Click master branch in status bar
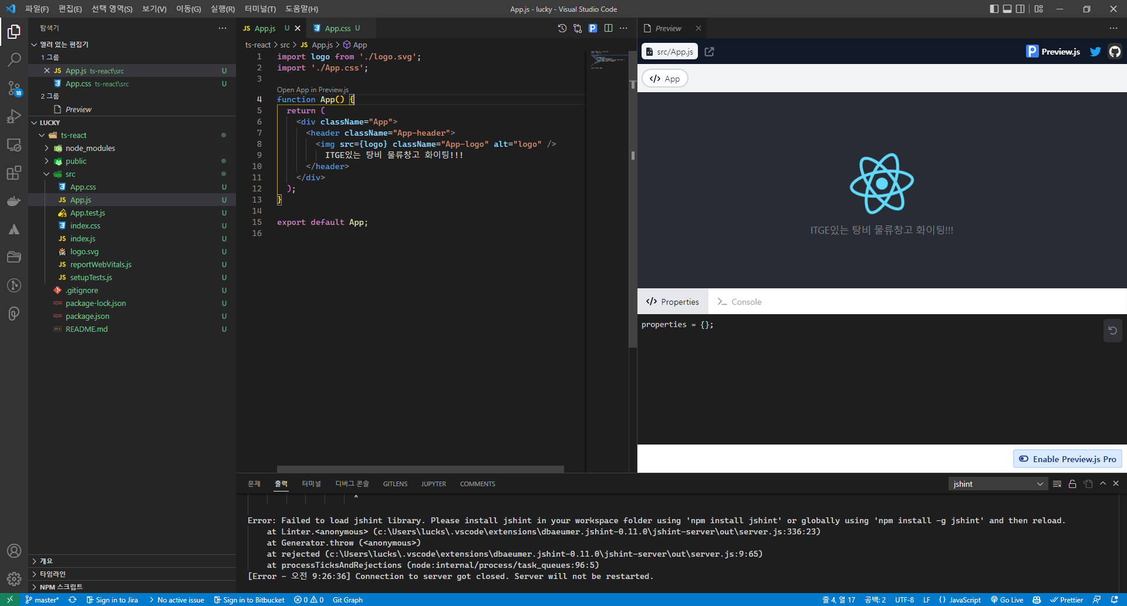 click(42, 600)
